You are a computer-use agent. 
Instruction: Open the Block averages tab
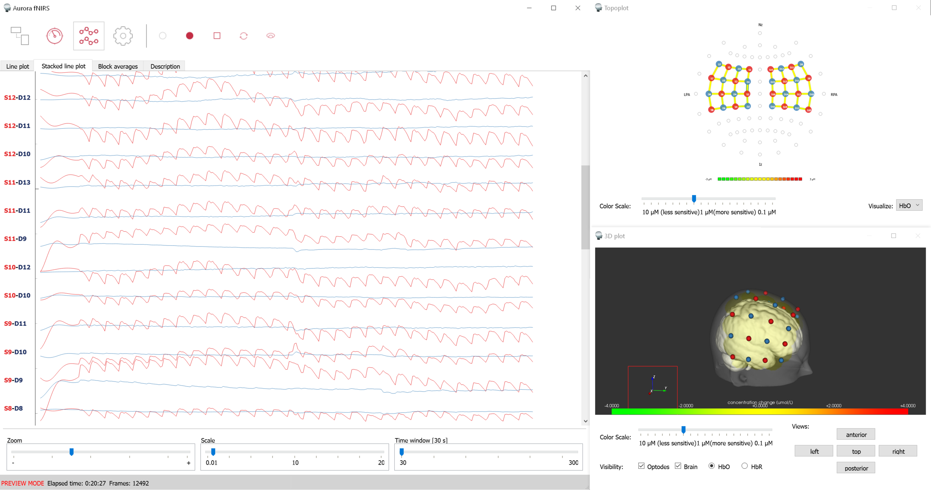click(117, 66)
